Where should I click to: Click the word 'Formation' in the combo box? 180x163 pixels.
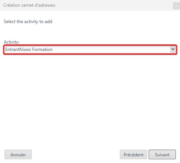(x=42, y=49)
